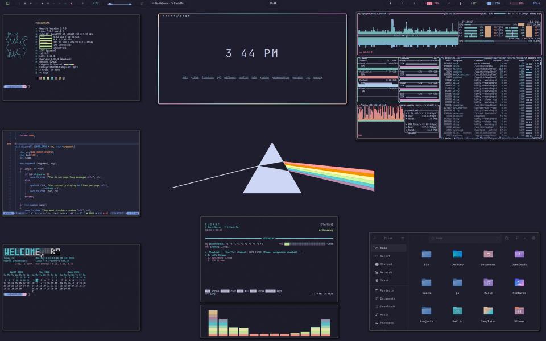Image resolution: width=546 pixels, height=341 pixels.
Task: Click the leftmost square icon in top bar
Action: [7, 3]
